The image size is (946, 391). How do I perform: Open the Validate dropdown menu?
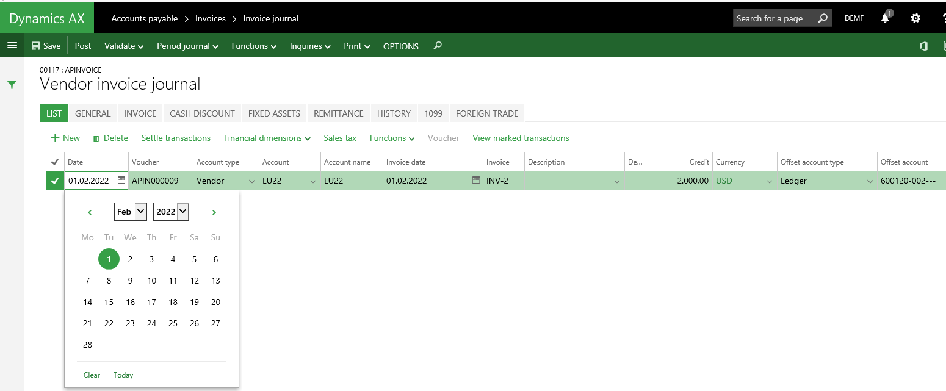[124, 46]
